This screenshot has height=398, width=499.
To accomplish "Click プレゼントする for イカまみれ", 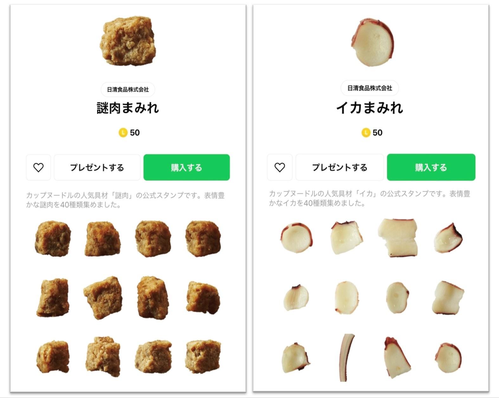I will 340,167.
